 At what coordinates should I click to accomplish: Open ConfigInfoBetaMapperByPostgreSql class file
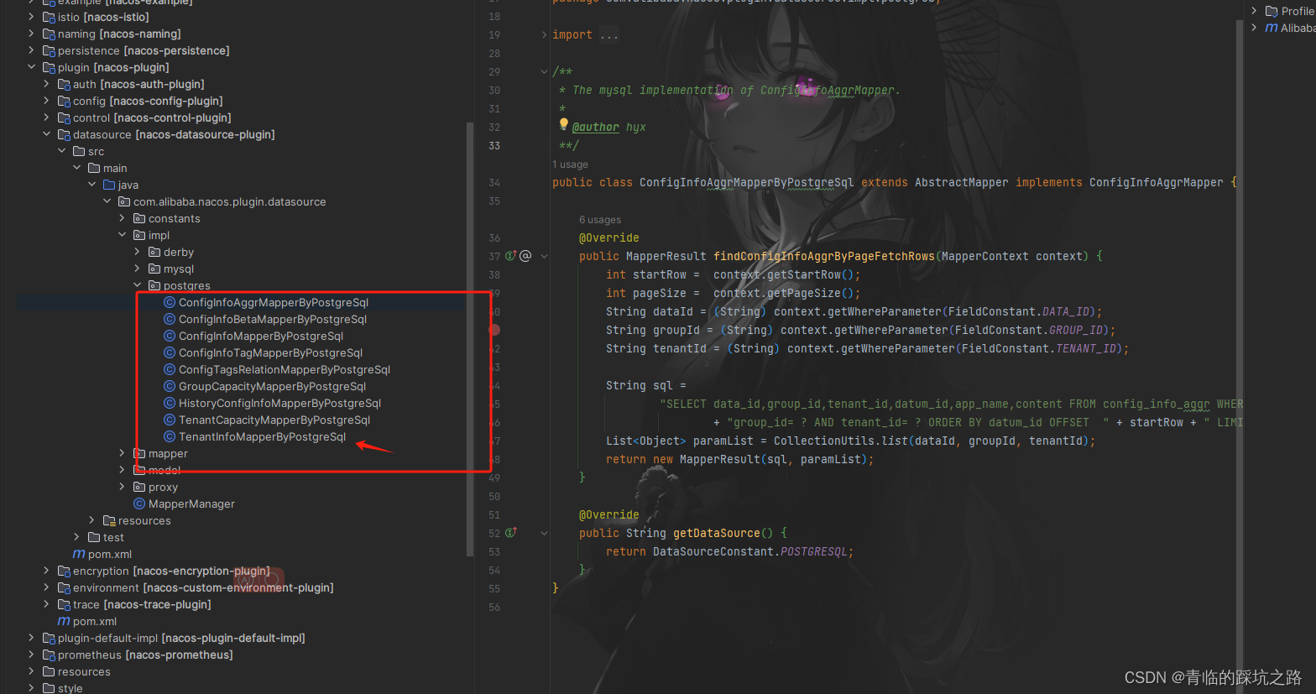[x=273, y=319]
